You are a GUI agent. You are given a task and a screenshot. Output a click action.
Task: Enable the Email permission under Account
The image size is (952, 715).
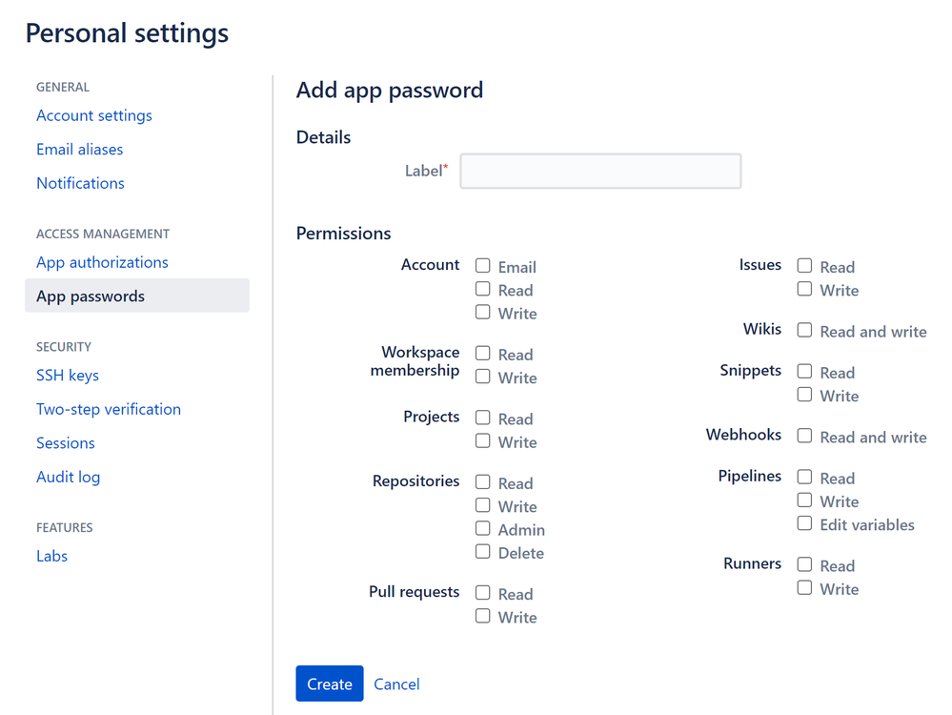click(x=482, y=266)
